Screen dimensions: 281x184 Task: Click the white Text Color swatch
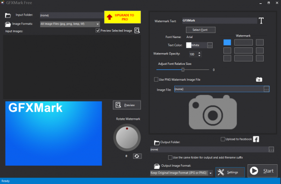189,45
